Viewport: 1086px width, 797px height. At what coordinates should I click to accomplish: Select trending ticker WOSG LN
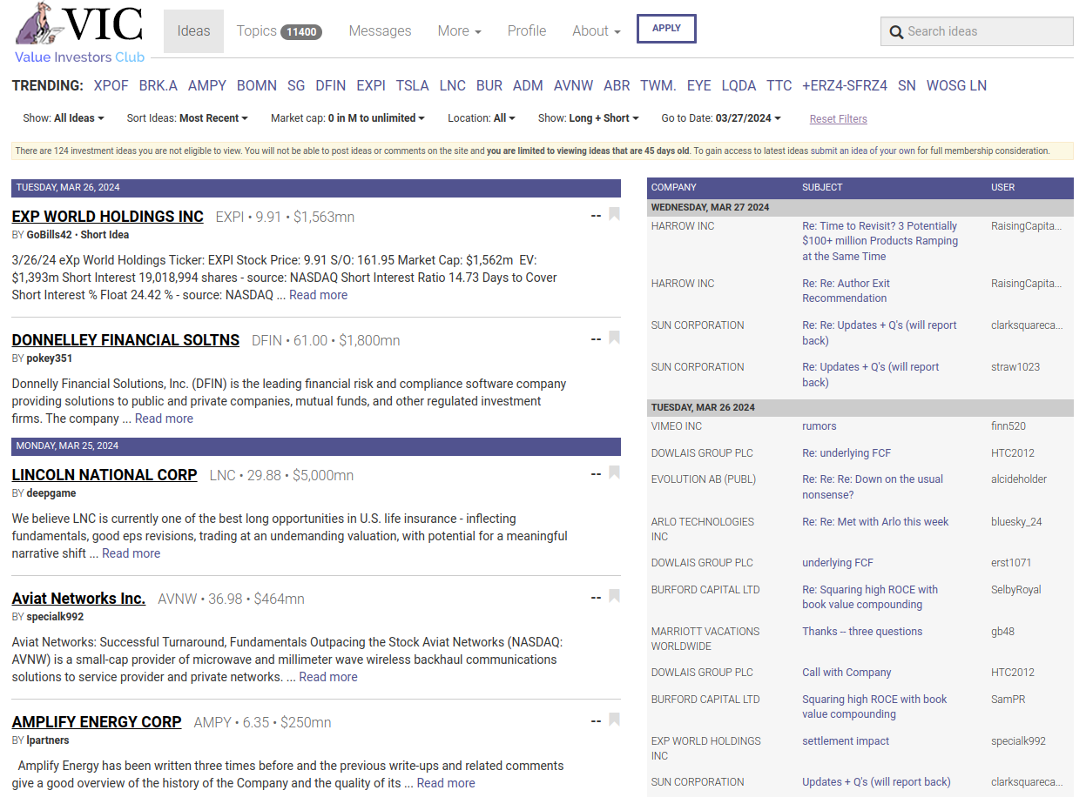point(956,85)
